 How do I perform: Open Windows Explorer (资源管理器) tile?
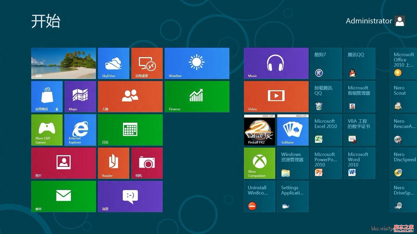coord(293,163)
